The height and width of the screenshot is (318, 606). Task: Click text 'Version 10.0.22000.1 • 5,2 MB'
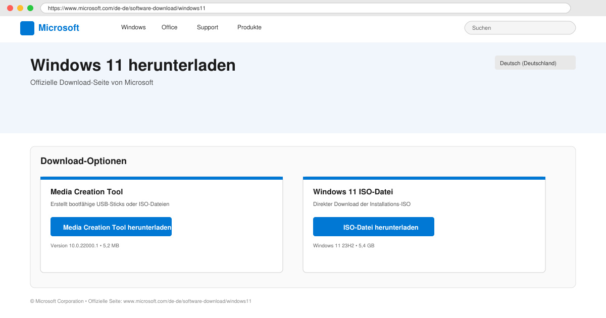click(x=85, y=246)
